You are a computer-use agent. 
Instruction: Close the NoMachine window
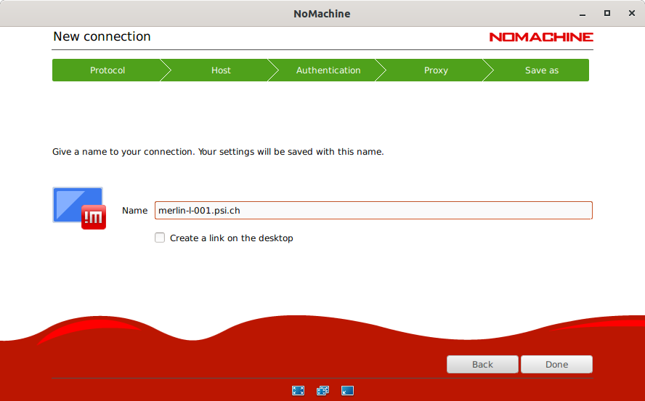coord(629,13)
